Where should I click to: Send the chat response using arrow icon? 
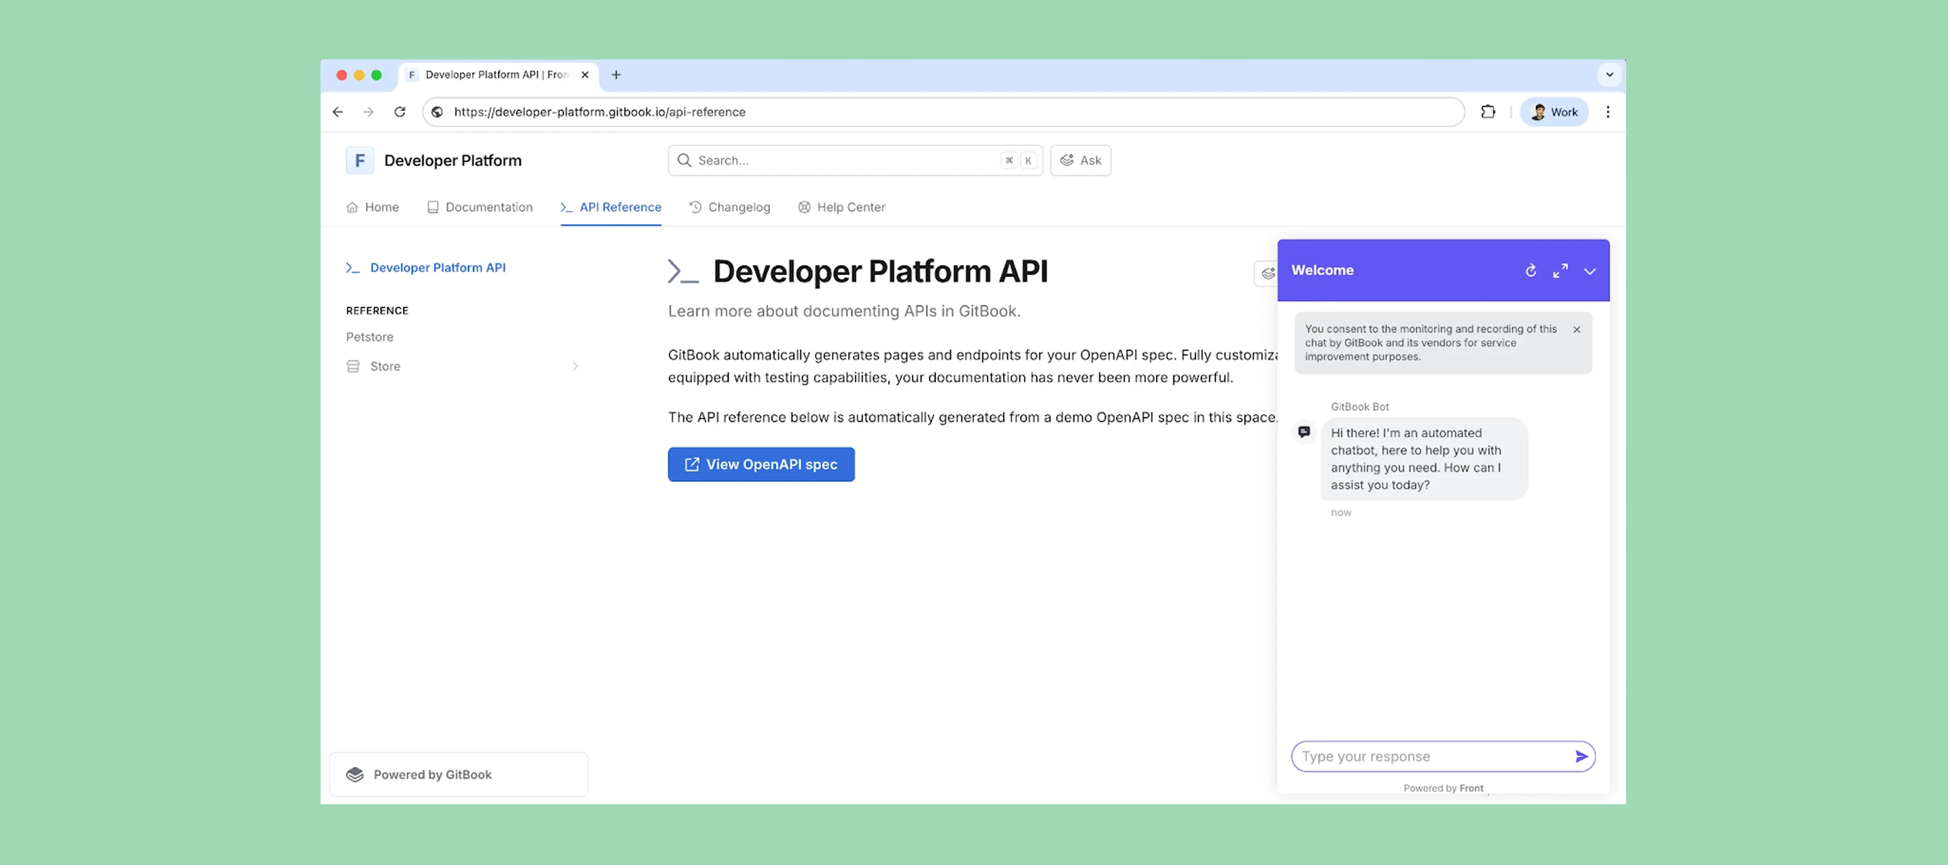click(x=1581, y=756)
